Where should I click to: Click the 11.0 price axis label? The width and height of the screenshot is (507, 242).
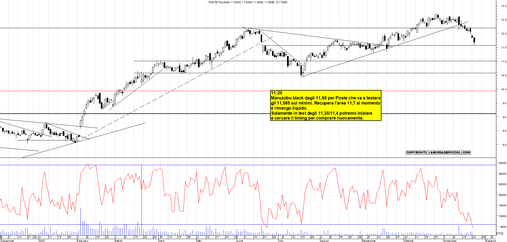(504, 62)
